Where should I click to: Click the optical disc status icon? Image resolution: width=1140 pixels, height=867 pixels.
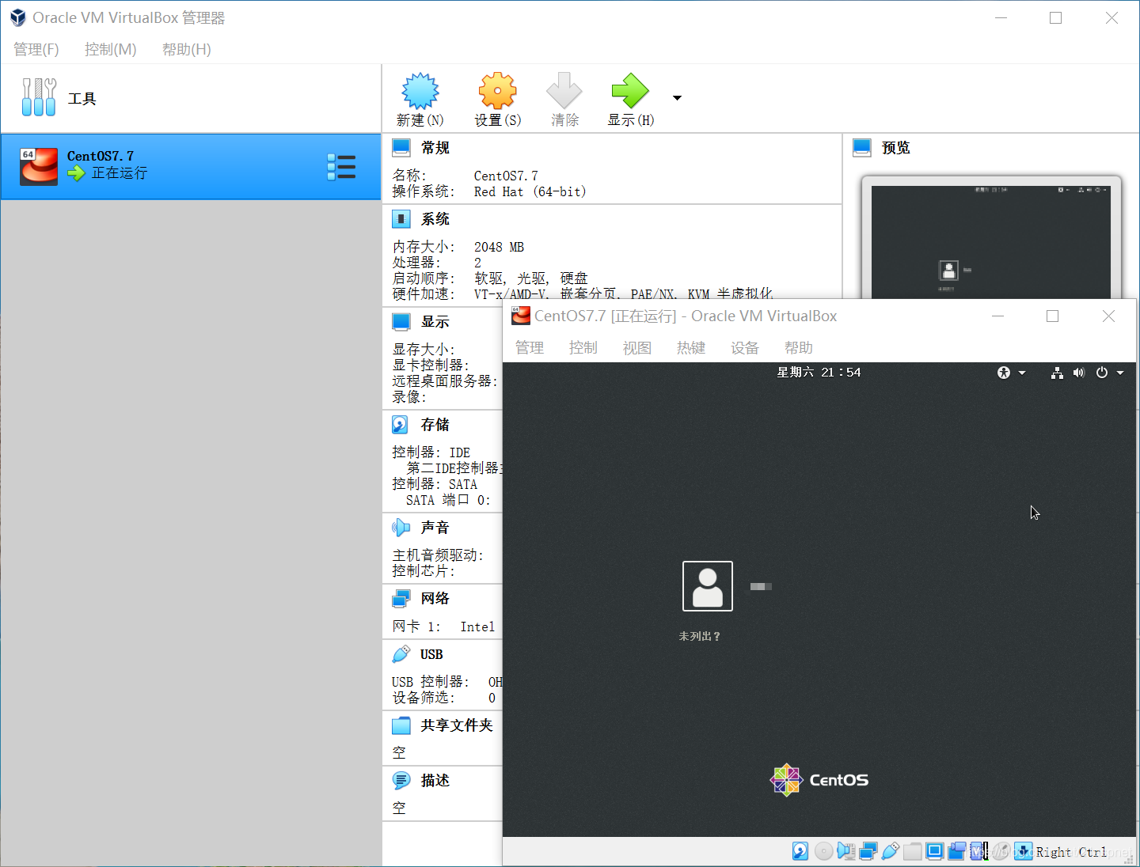(x=823, y=851)
